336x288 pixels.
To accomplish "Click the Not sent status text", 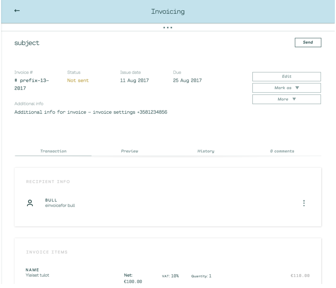I will click(x=78, y=81).
